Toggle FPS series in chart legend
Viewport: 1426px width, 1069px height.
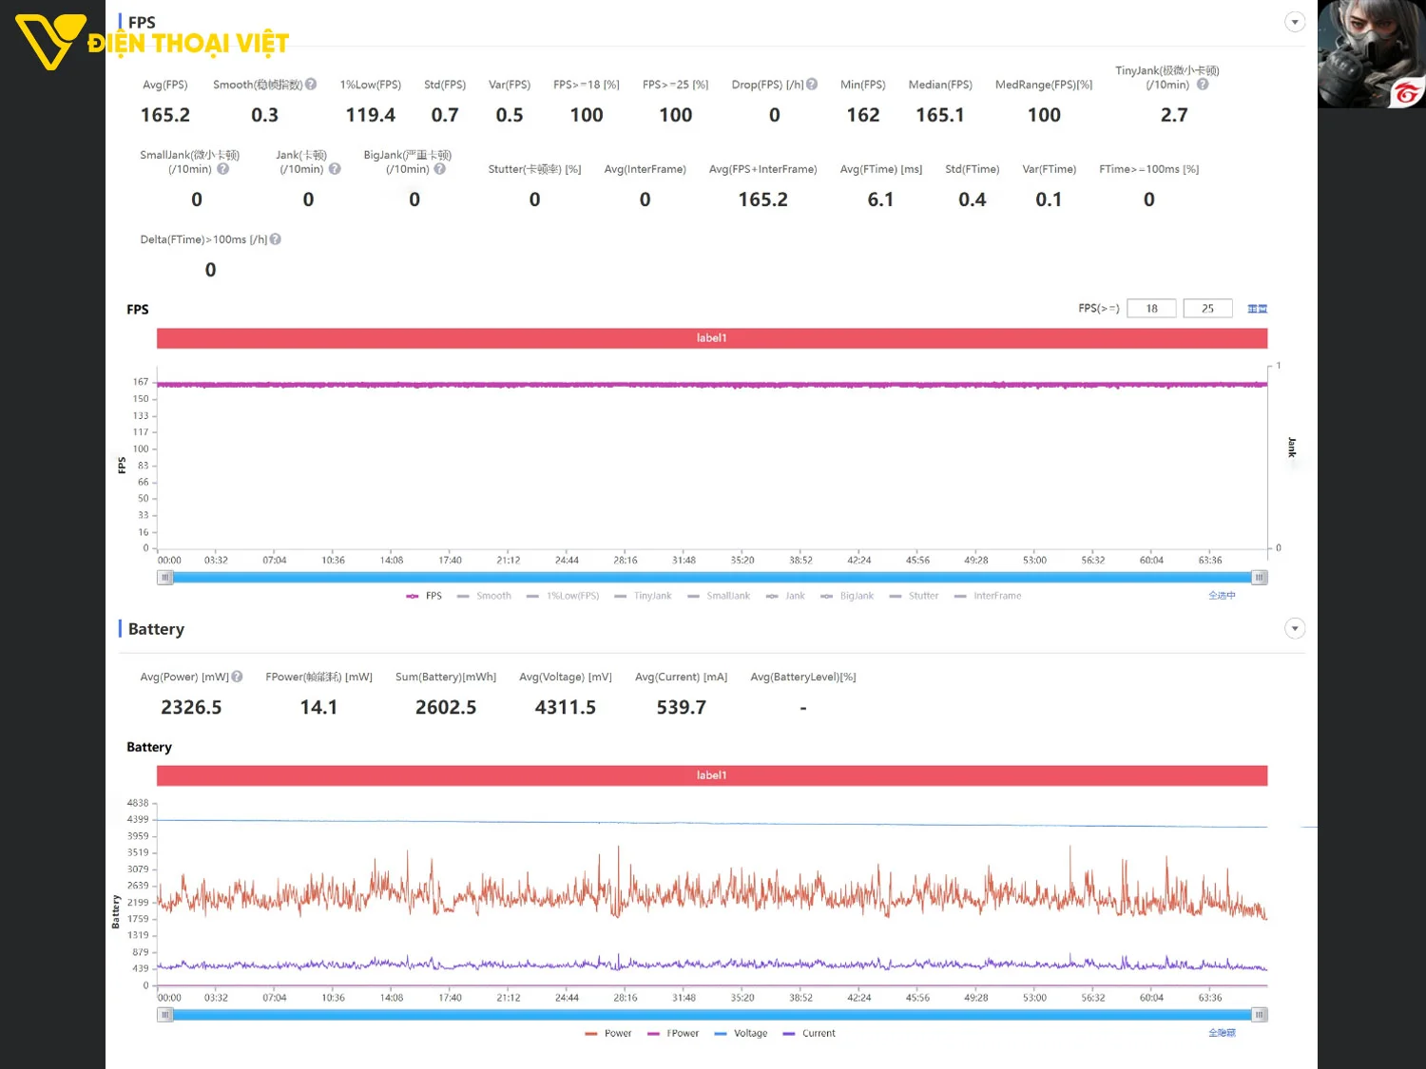click(425, 596)
